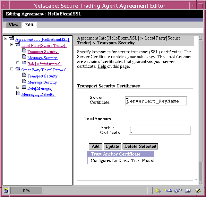Open Newsgroups icon in component bar
The height and width of the screenshot is (197, 206).
(x=178, y=191)
